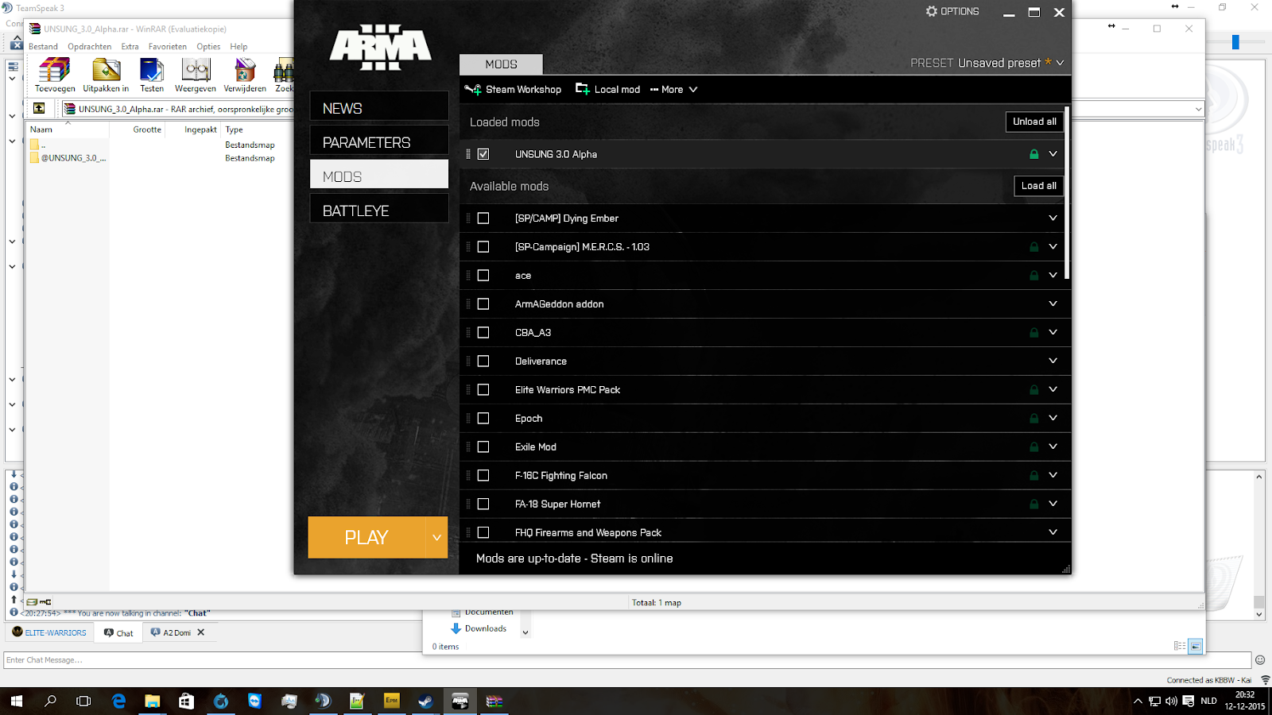Enable the F-16C Fighting Falcon checkbox
1272x715 pixels.
coord(483,476)
